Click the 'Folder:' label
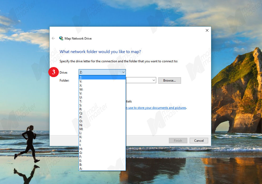This screenshot has width=262, height=184. 64,81
